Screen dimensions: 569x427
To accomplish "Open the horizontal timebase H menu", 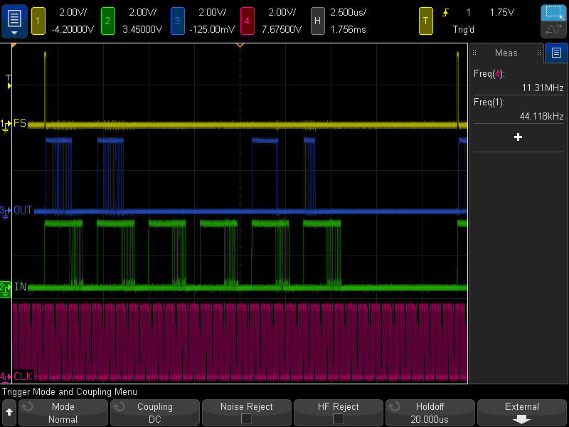I will click(x=318, y=21).
